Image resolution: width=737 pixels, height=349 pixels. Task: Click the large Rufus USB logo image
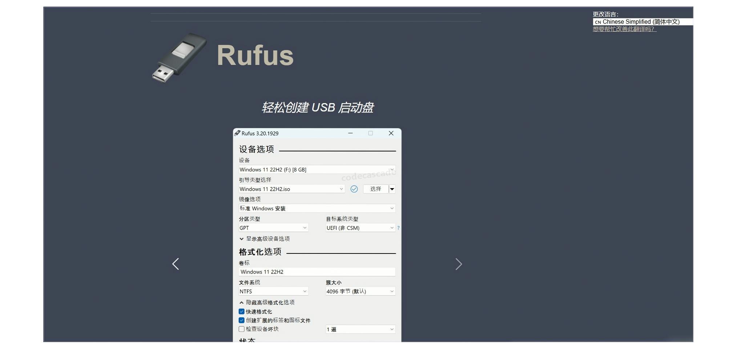click(x=179, y=57)
